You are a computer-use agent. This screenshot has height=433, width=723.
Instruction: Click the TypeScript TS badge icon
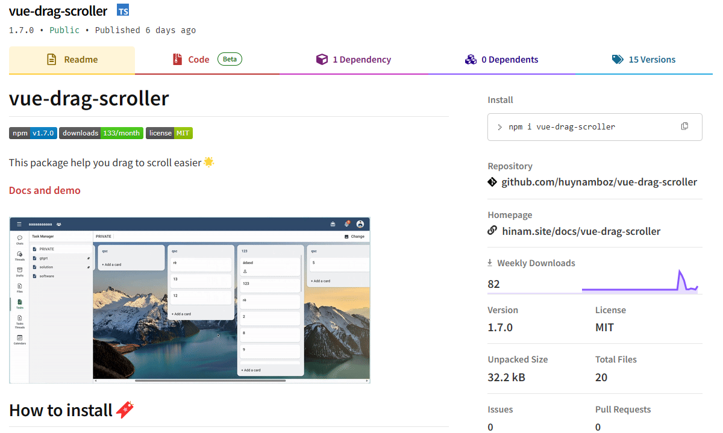point(123,11)
